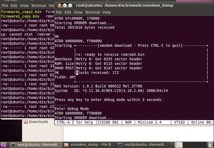Click 'rx: ready to receive romrom3.bin'
Screen dimensions: 214x148
[x=110, y=55]
